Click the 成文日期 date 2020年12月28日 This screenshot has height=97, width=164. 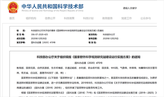[x=39, y=39]
